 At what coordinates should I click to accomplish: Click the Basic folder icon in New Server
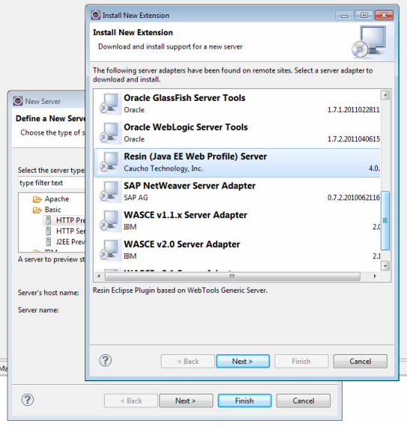pos(37,210)
